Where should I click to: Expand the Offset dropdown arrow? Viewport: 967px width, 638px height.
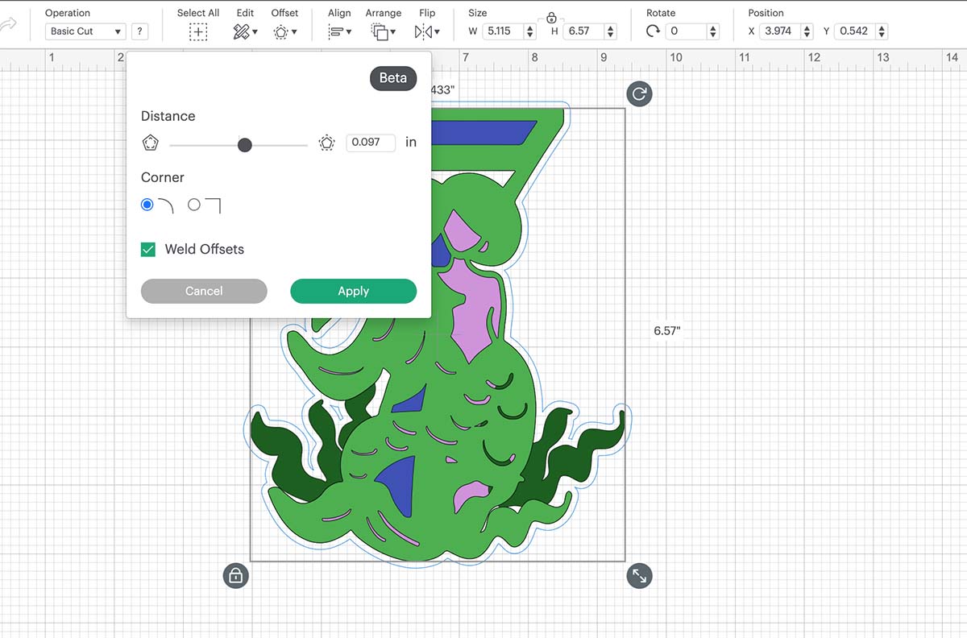point(294,33)
